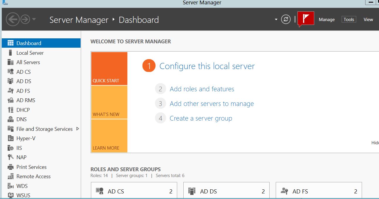This screenshot has height=199, width=379.
Task: Click the red notifications flag icon
Action: (306, 19)
